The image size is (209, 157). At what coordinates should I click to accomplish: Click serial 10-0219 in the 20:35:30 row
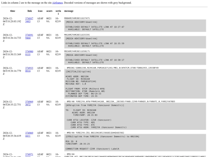[x=58, y=134]
